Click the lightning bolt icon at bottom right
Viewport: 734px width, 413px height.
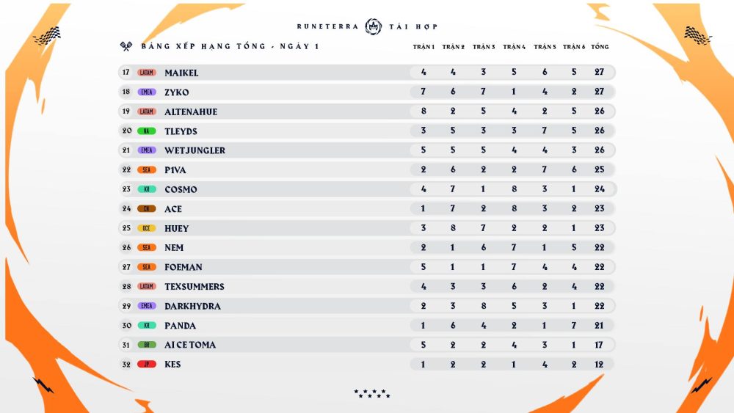pos(702,384)
